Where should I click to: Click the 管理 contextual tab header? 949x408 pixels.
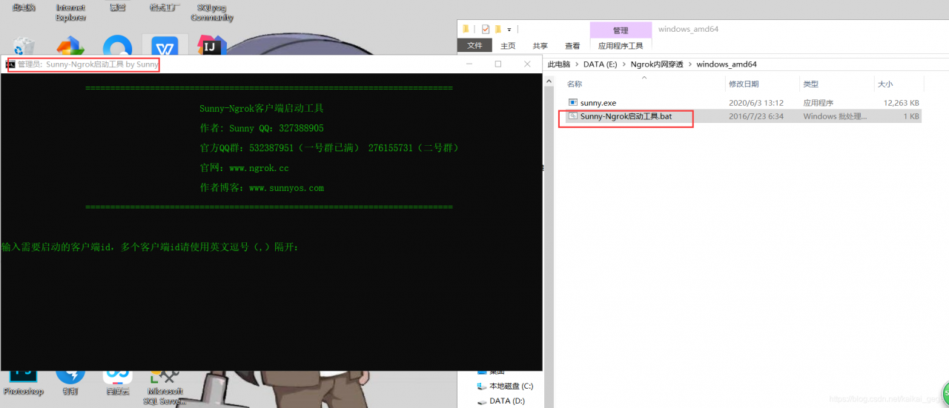click(x=621, y=30)
